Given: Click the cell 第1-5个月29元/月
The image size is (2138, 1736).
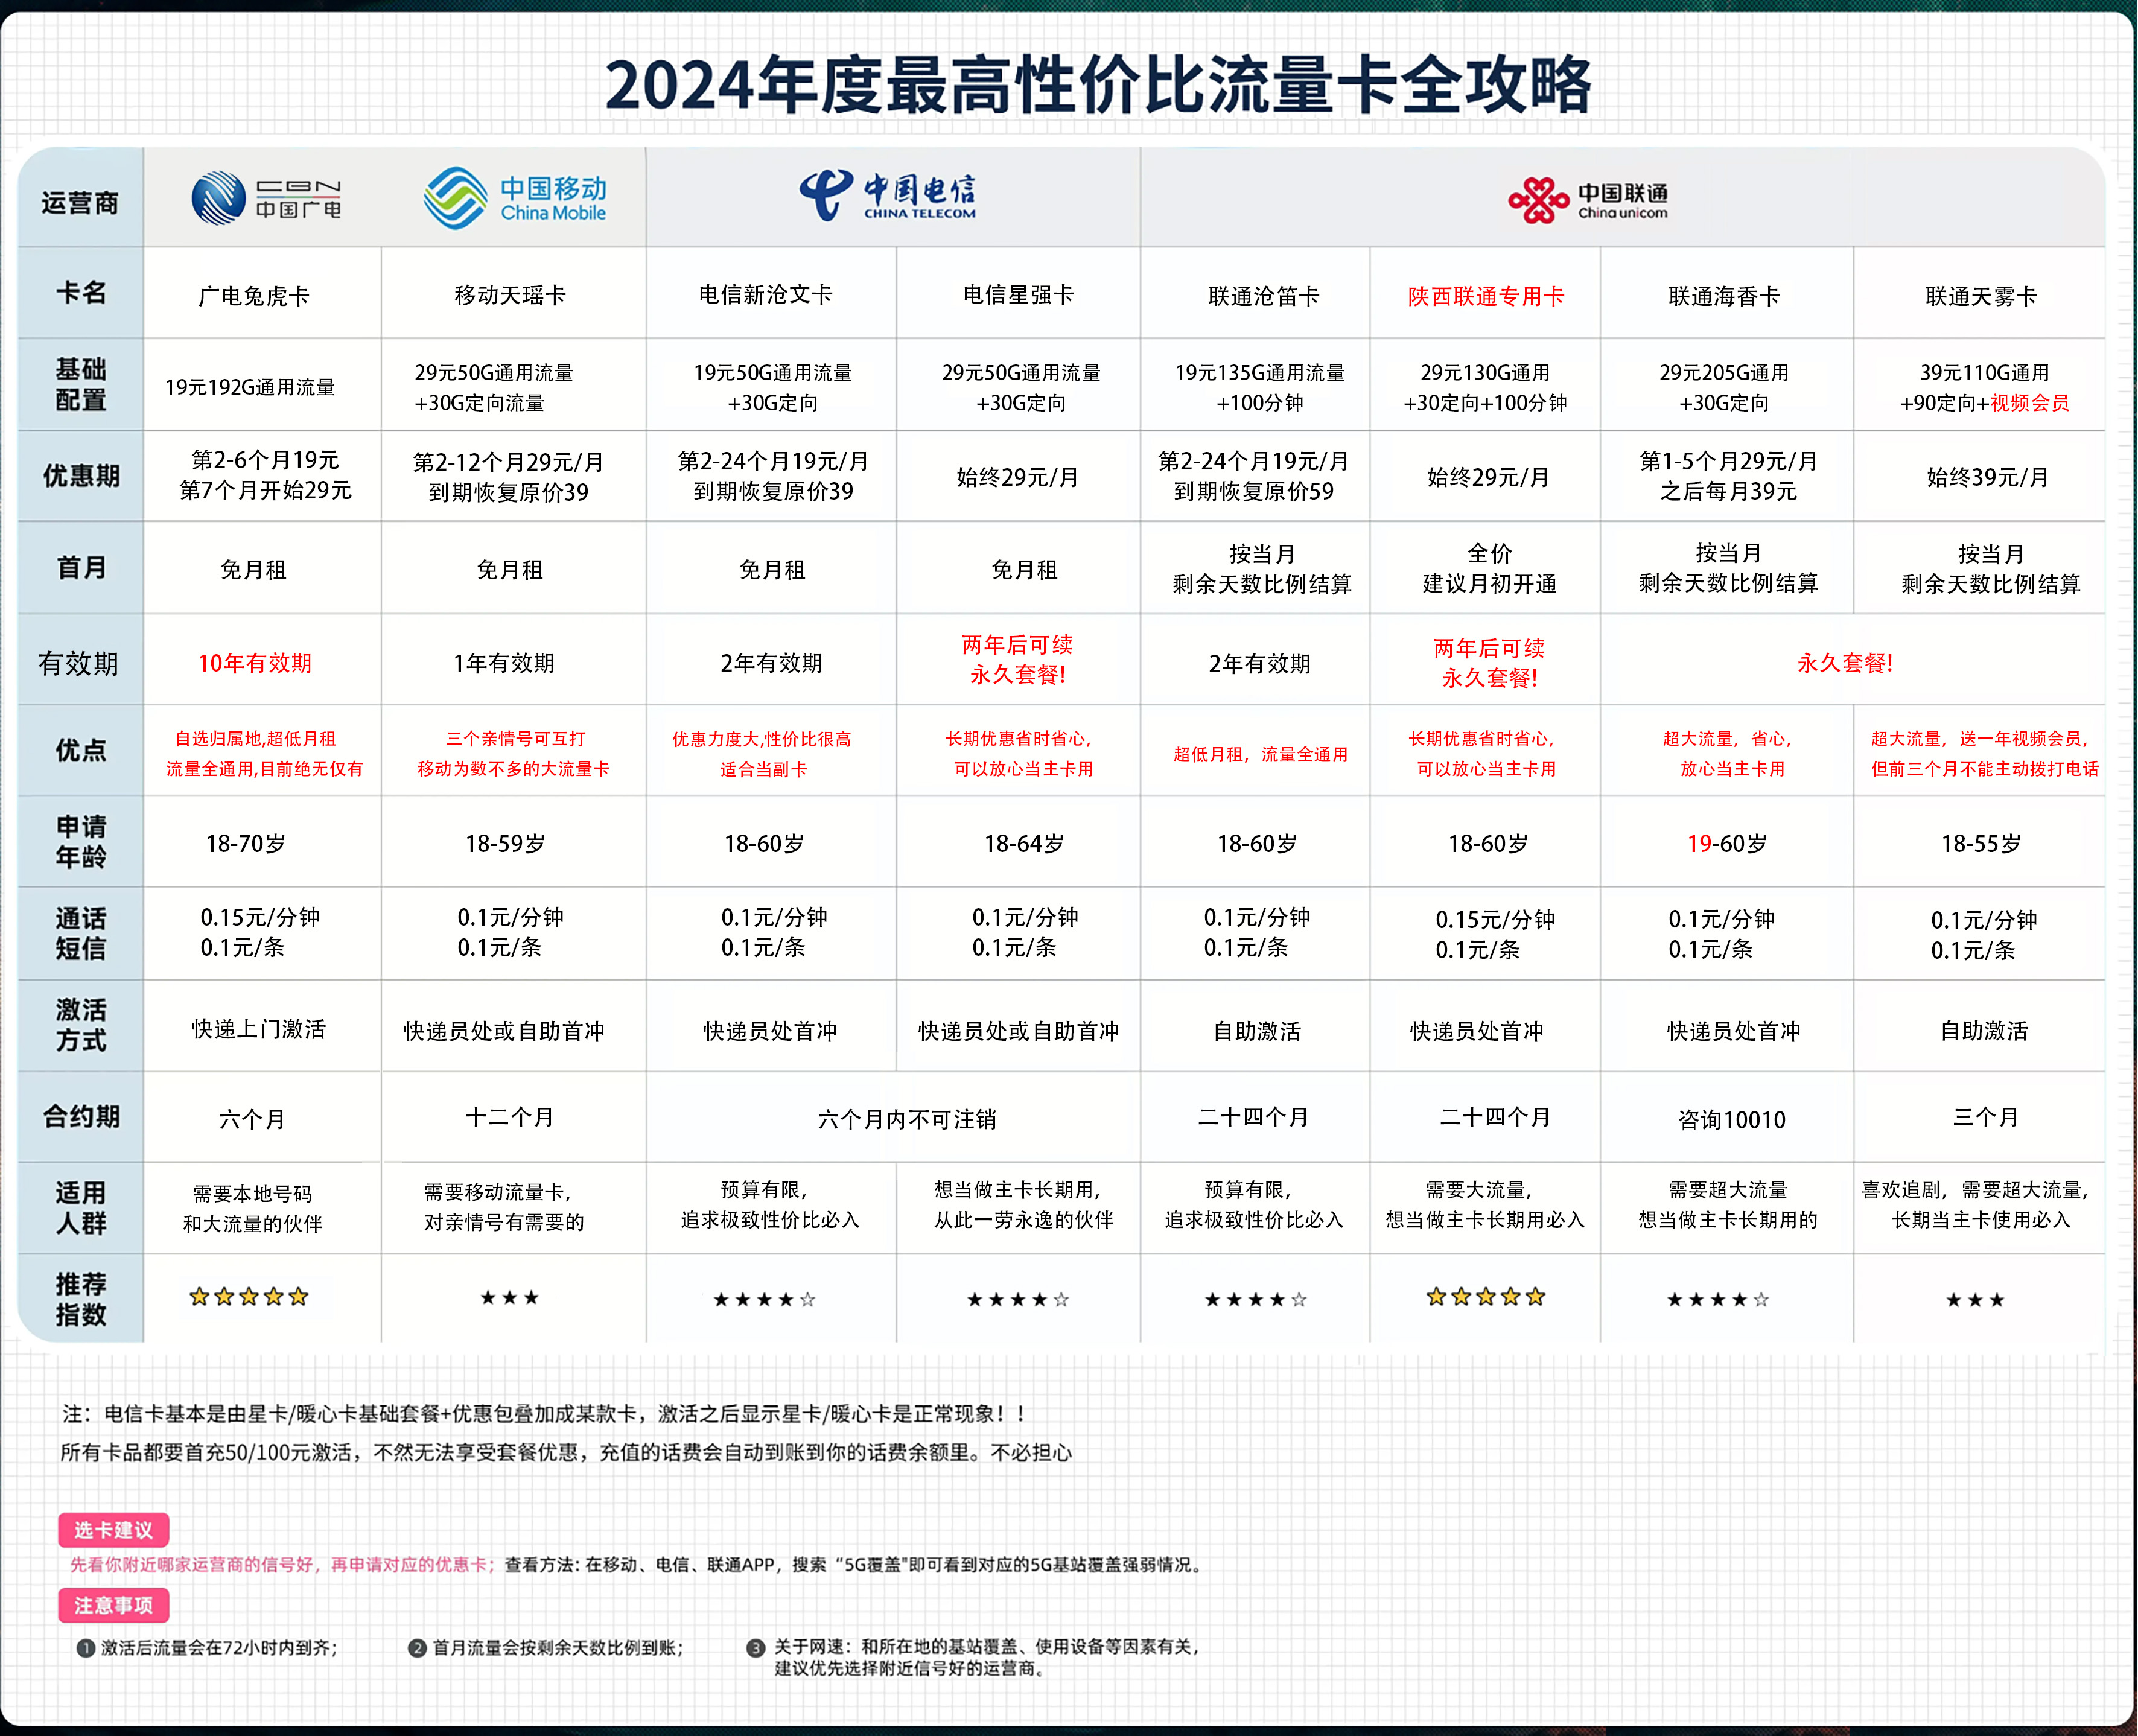Looking at the screenshot, I should coord(1728,476).
